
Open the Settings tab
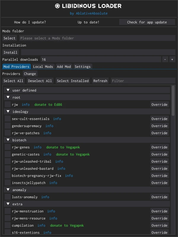pyautogui.click(x=82, y=67)
